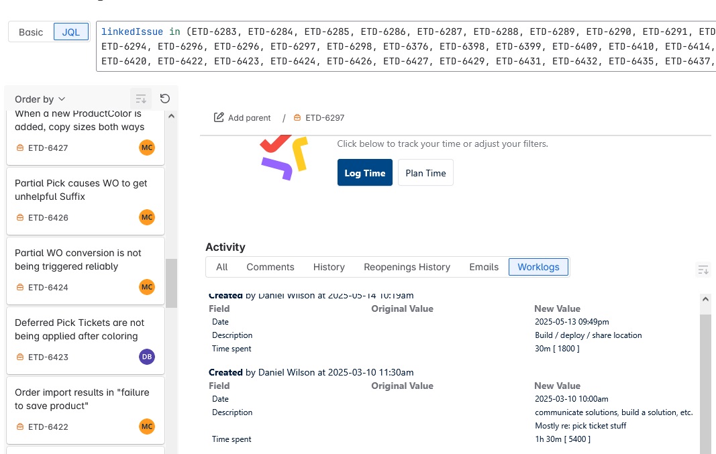Show All activity tab
716x454 pixels.
pyautogui.click(x=222, y=267)
